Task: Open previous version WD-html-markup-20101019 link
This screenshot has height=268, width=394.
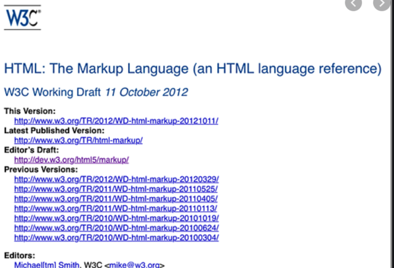Action: pos(116,218)
